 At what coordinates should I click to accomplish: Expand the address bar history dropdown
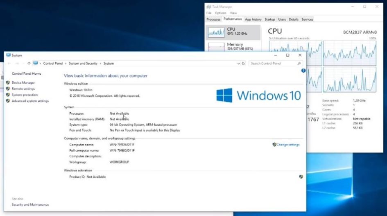pyautogui.click(x=239, y=64)
